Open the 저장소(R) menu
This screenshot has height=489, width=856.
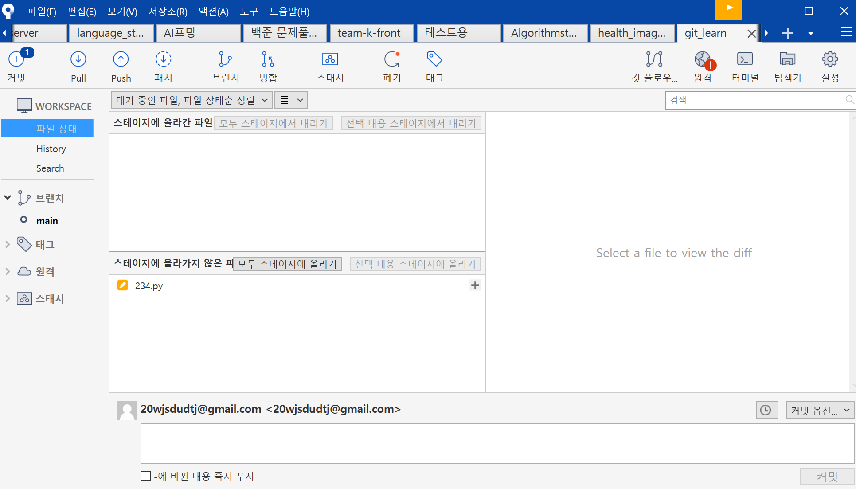168,12
